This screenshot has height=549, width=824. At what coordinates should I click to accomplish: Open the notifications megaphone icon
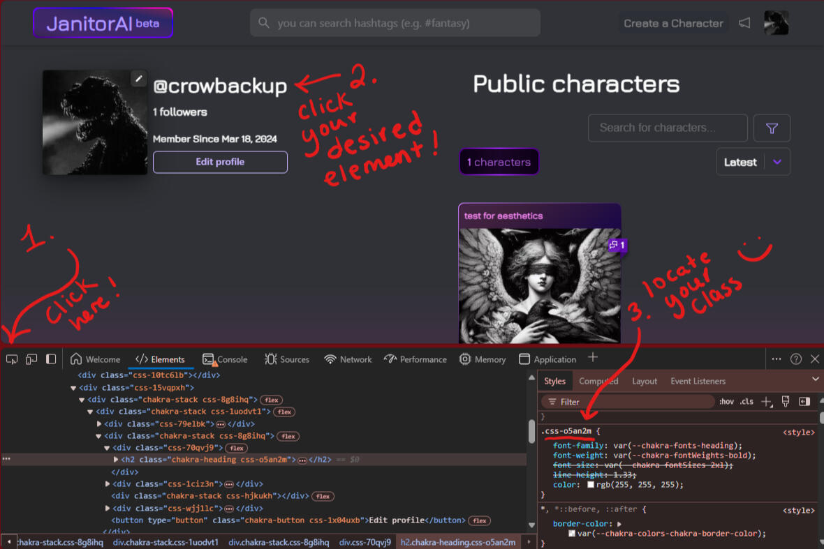tap(744, 22)
